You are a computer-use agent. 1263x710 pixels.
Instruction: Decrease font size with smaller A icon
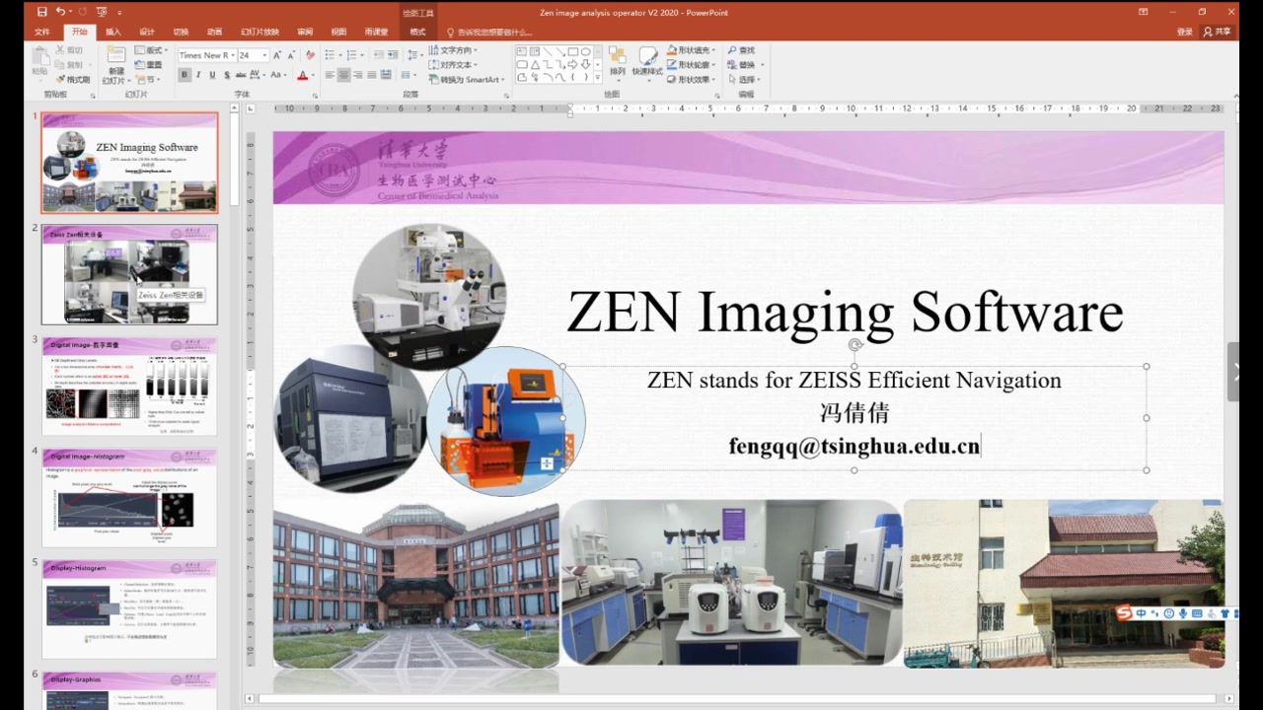[292, 55]
